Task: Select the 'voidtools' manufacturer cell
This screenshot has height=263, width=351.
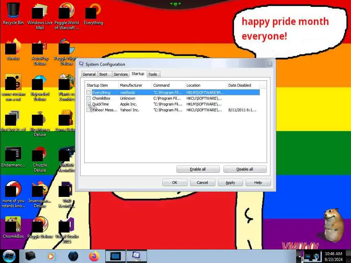Action: [x=128, y=92]
